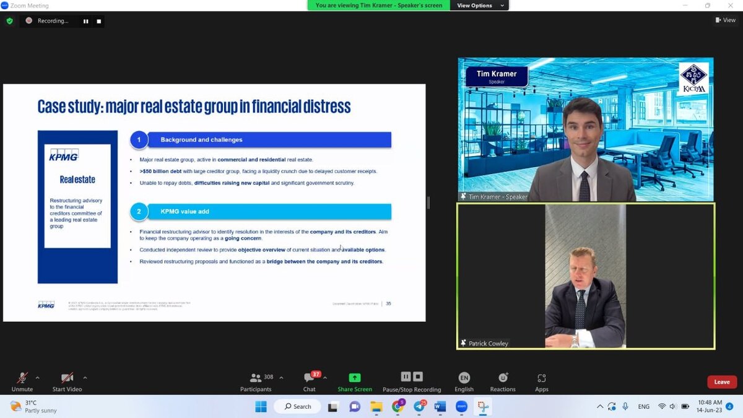743x418 pixels.
Task: Open Telegram from the taskbar
Action: click(x=419, y=406)
